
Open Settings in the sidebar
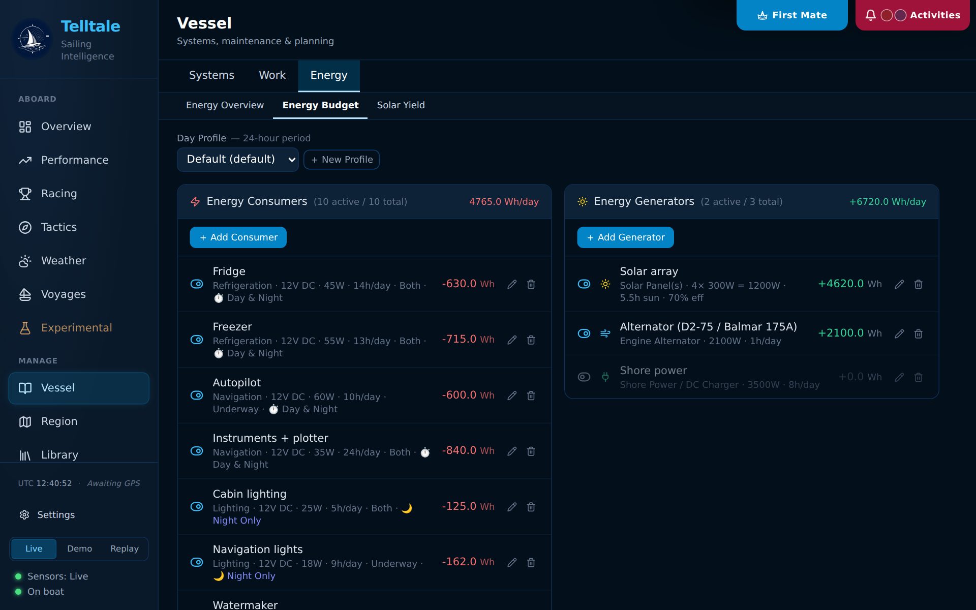[79, 515]
